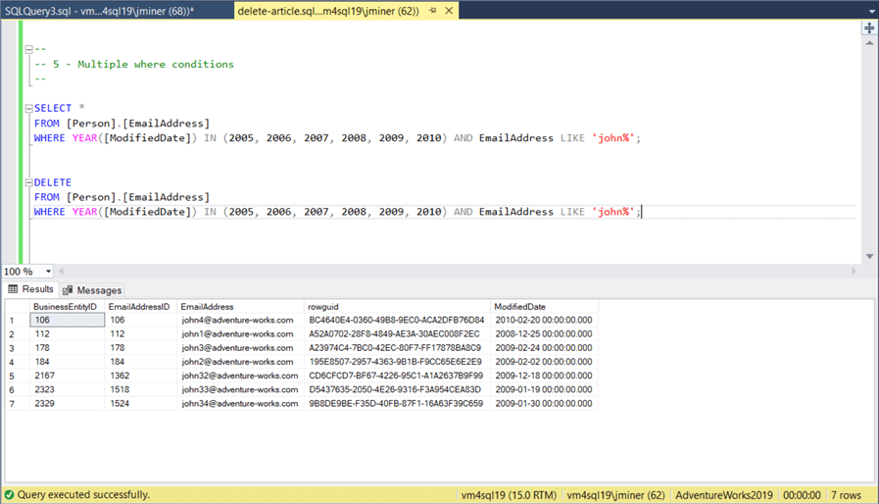Select the ModifiedDate column header
This screenshot has height=504, width=879.
point(544,307)
